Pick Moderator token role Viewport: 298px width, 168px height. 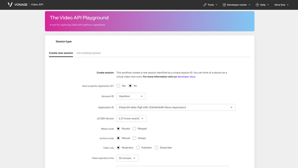tap(118, 148)
